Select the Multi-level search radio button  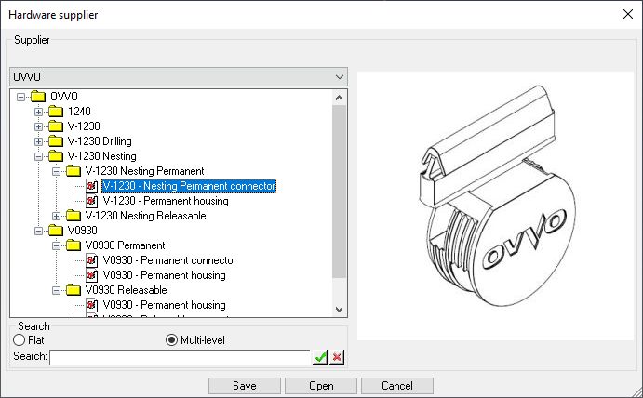171,340
